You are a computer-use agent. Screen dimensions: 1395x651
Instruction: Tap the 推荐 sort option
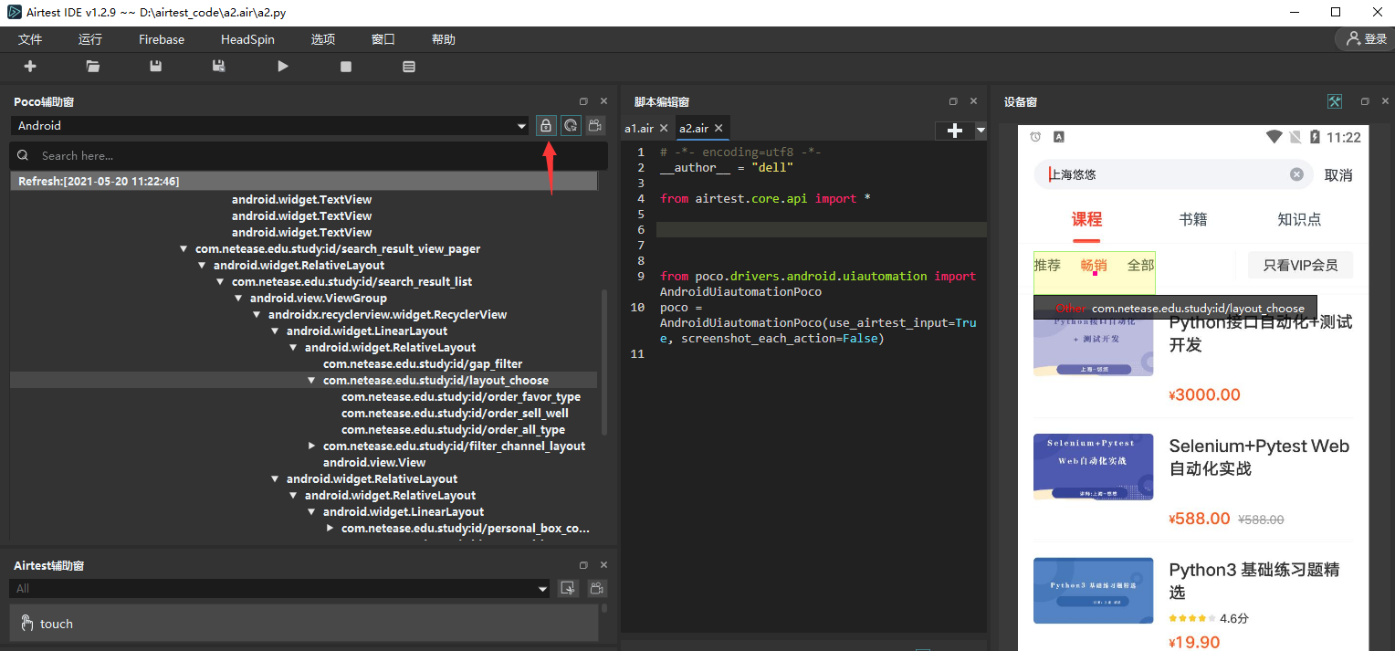click(x=1047, y=265)
